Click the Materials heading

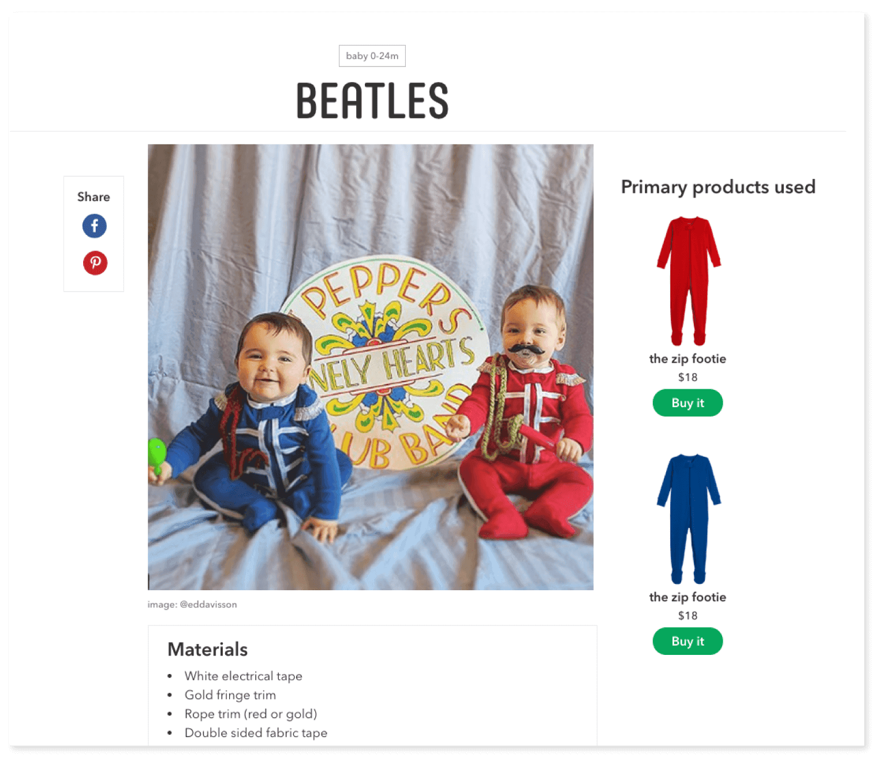click(208, 649)
